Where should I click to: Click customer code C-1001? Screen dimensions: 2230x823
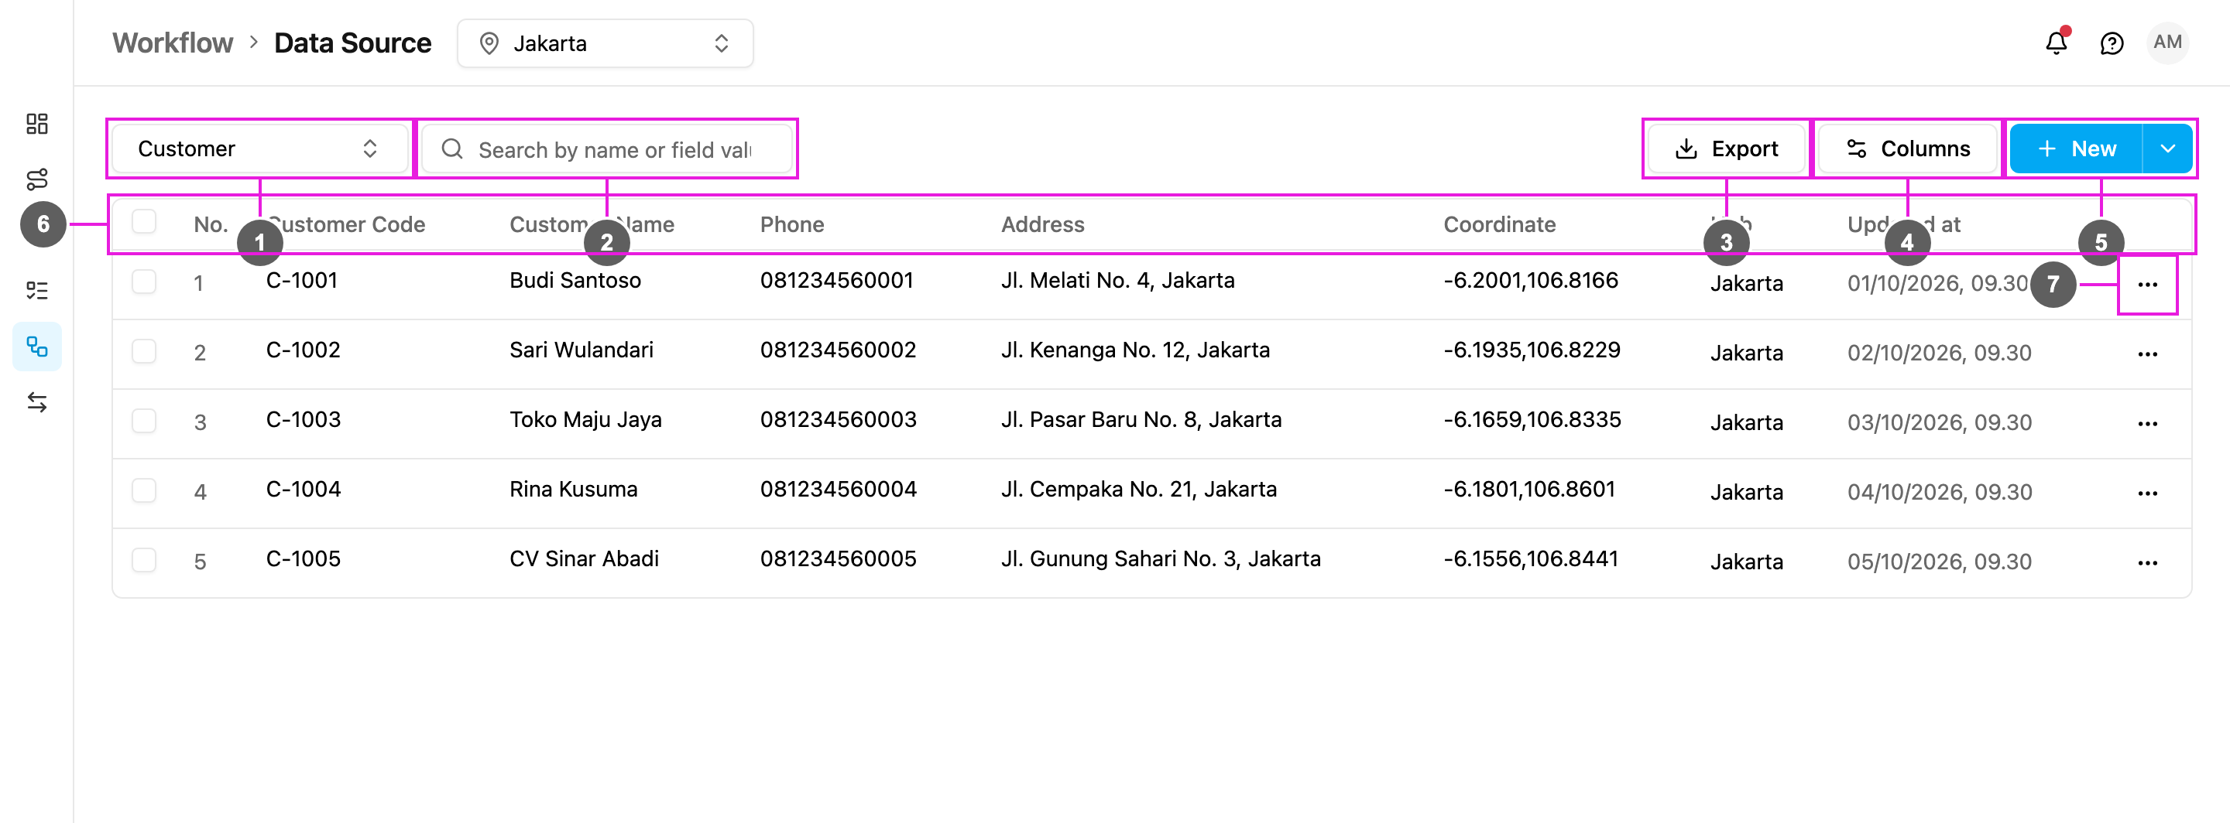[x=301, y=280]
